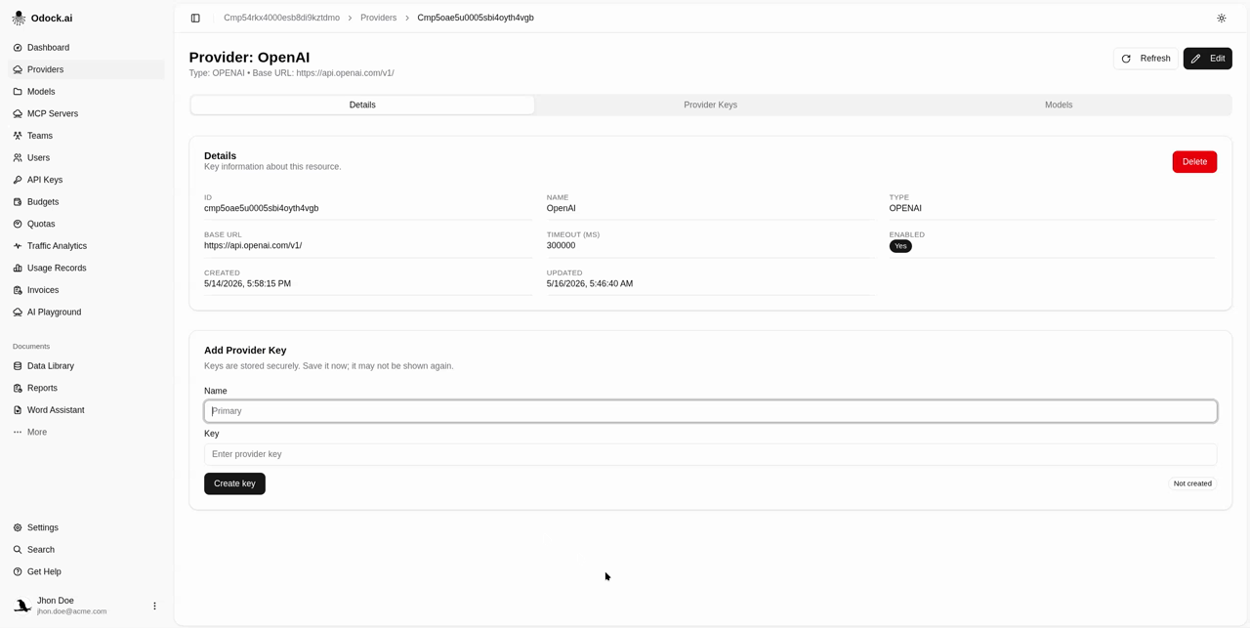Click the updated date 5/16/2026

[590, 283]
